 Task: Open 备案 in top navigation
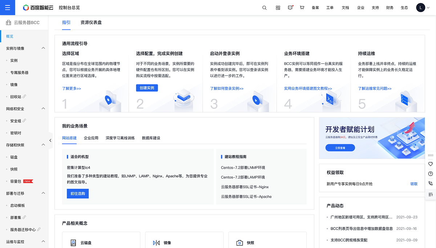(315, 8)
